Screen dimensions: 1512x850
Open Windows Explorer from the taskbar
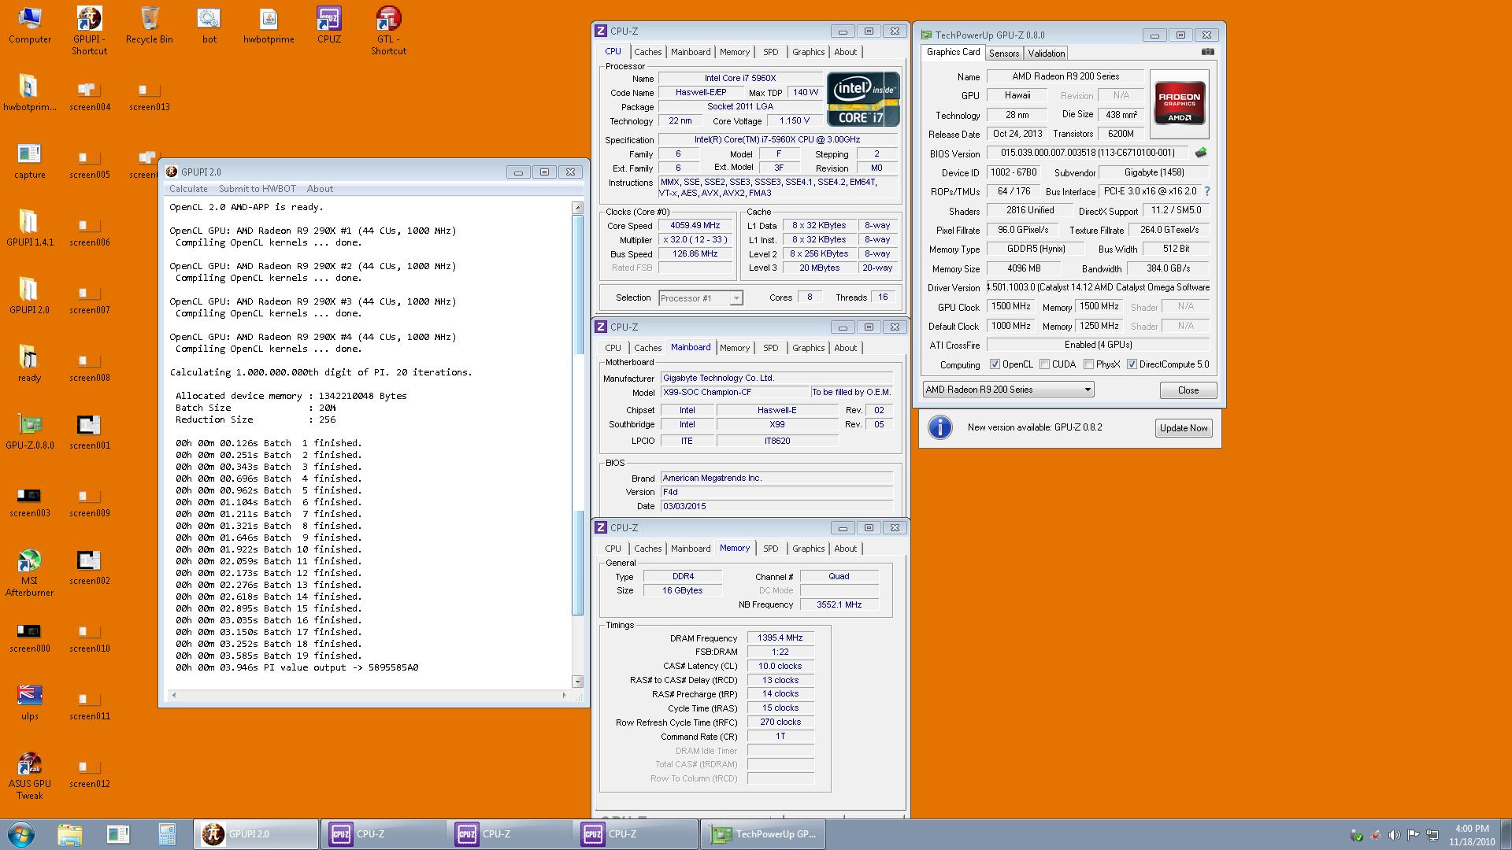[x=69, y=834]
